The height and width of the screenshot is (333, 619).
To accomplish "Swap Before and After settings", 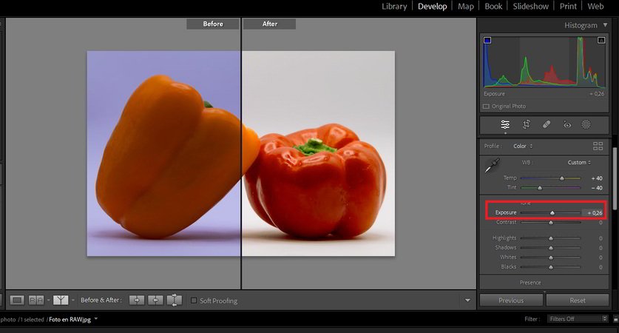I will [174, 300].
